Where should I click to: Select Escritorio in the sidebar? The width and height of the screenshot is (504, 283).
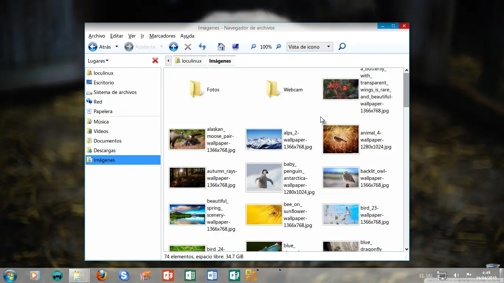click(123, 83)
